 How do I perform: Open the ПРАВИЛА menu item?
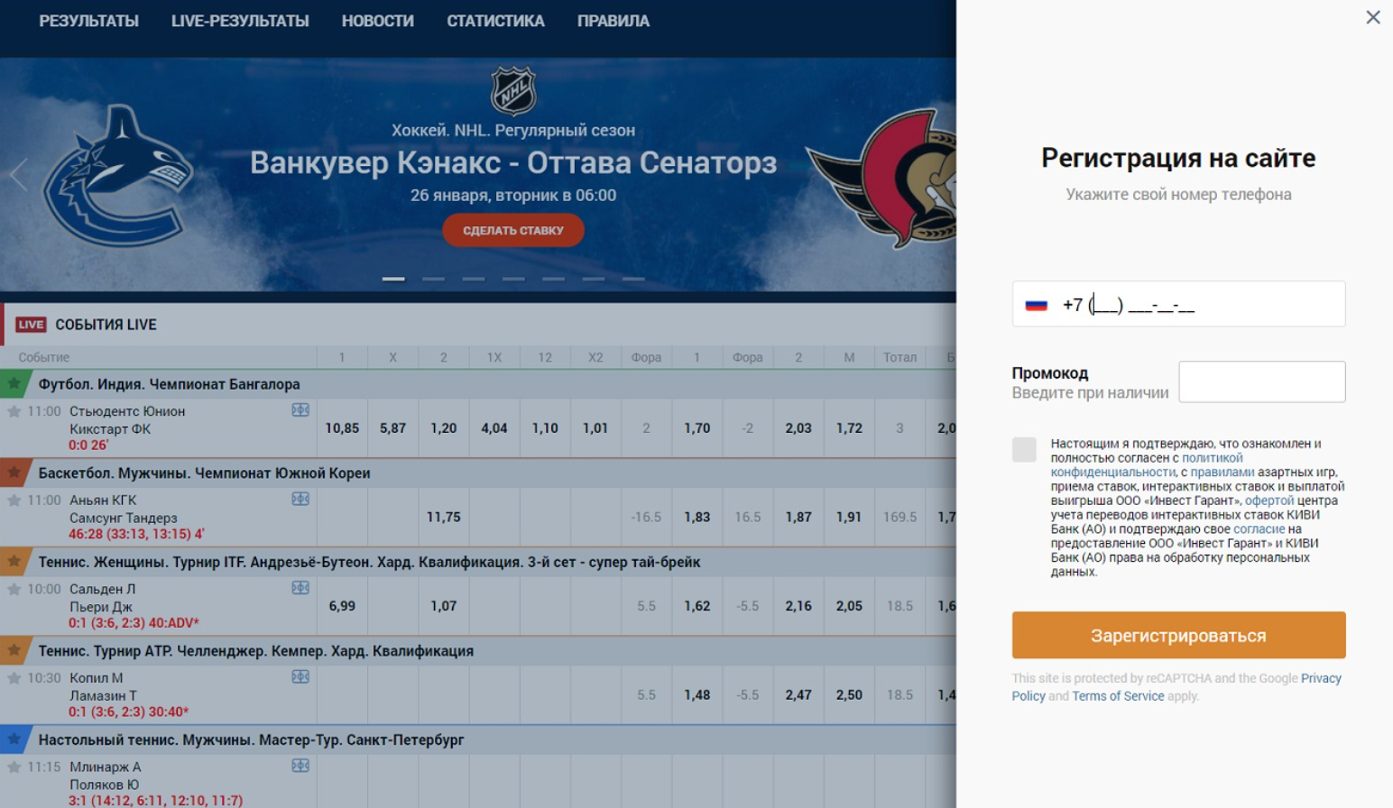click(x=613, y=21)
